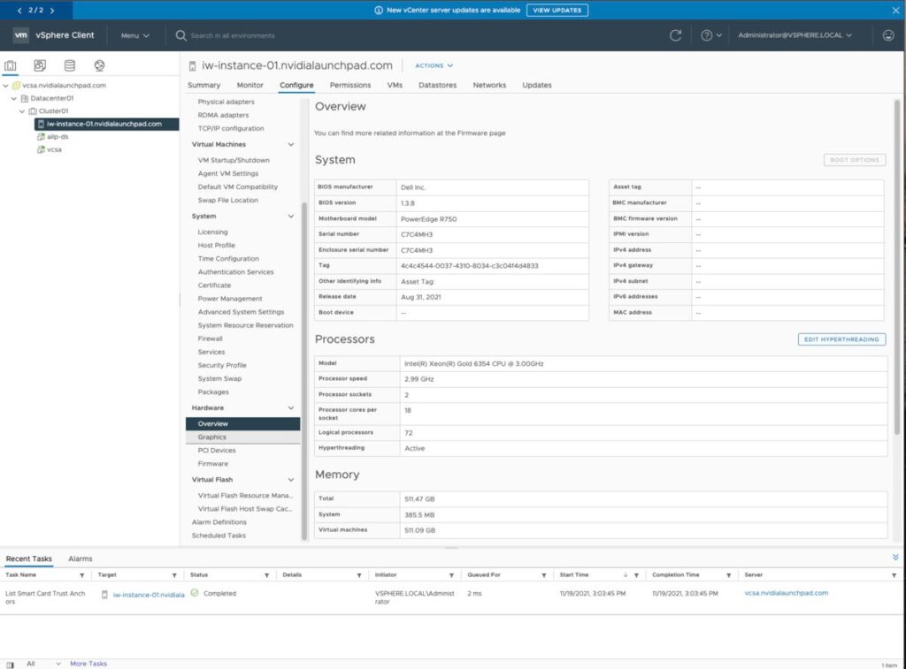Viewport: 906px width, 669px height.
Task: Open the Menu dropdown
Action: [134, 35]
